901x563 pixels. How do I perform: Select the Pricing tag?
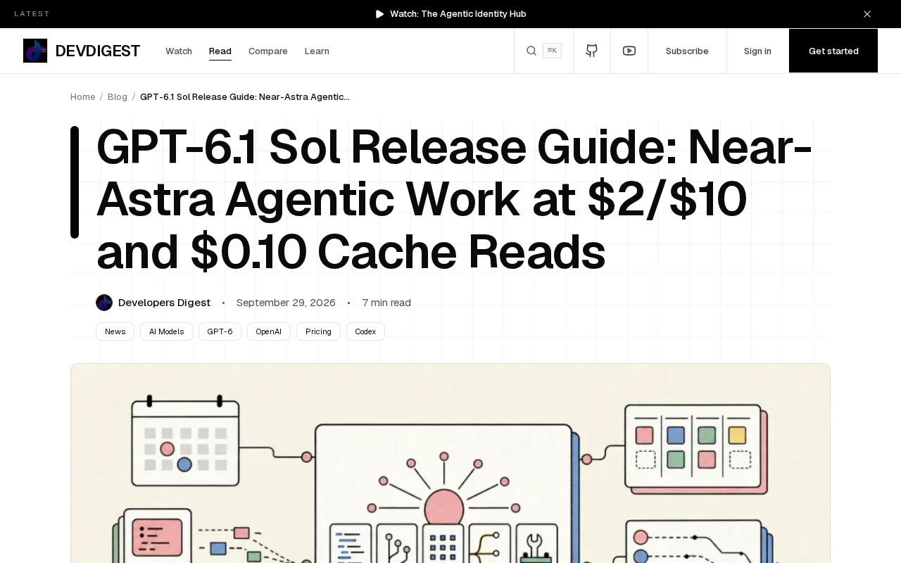[318, 331]
